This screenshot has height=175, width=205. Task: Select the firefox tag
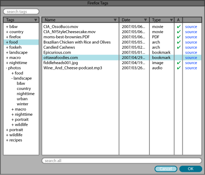click(x=15, y=37)
